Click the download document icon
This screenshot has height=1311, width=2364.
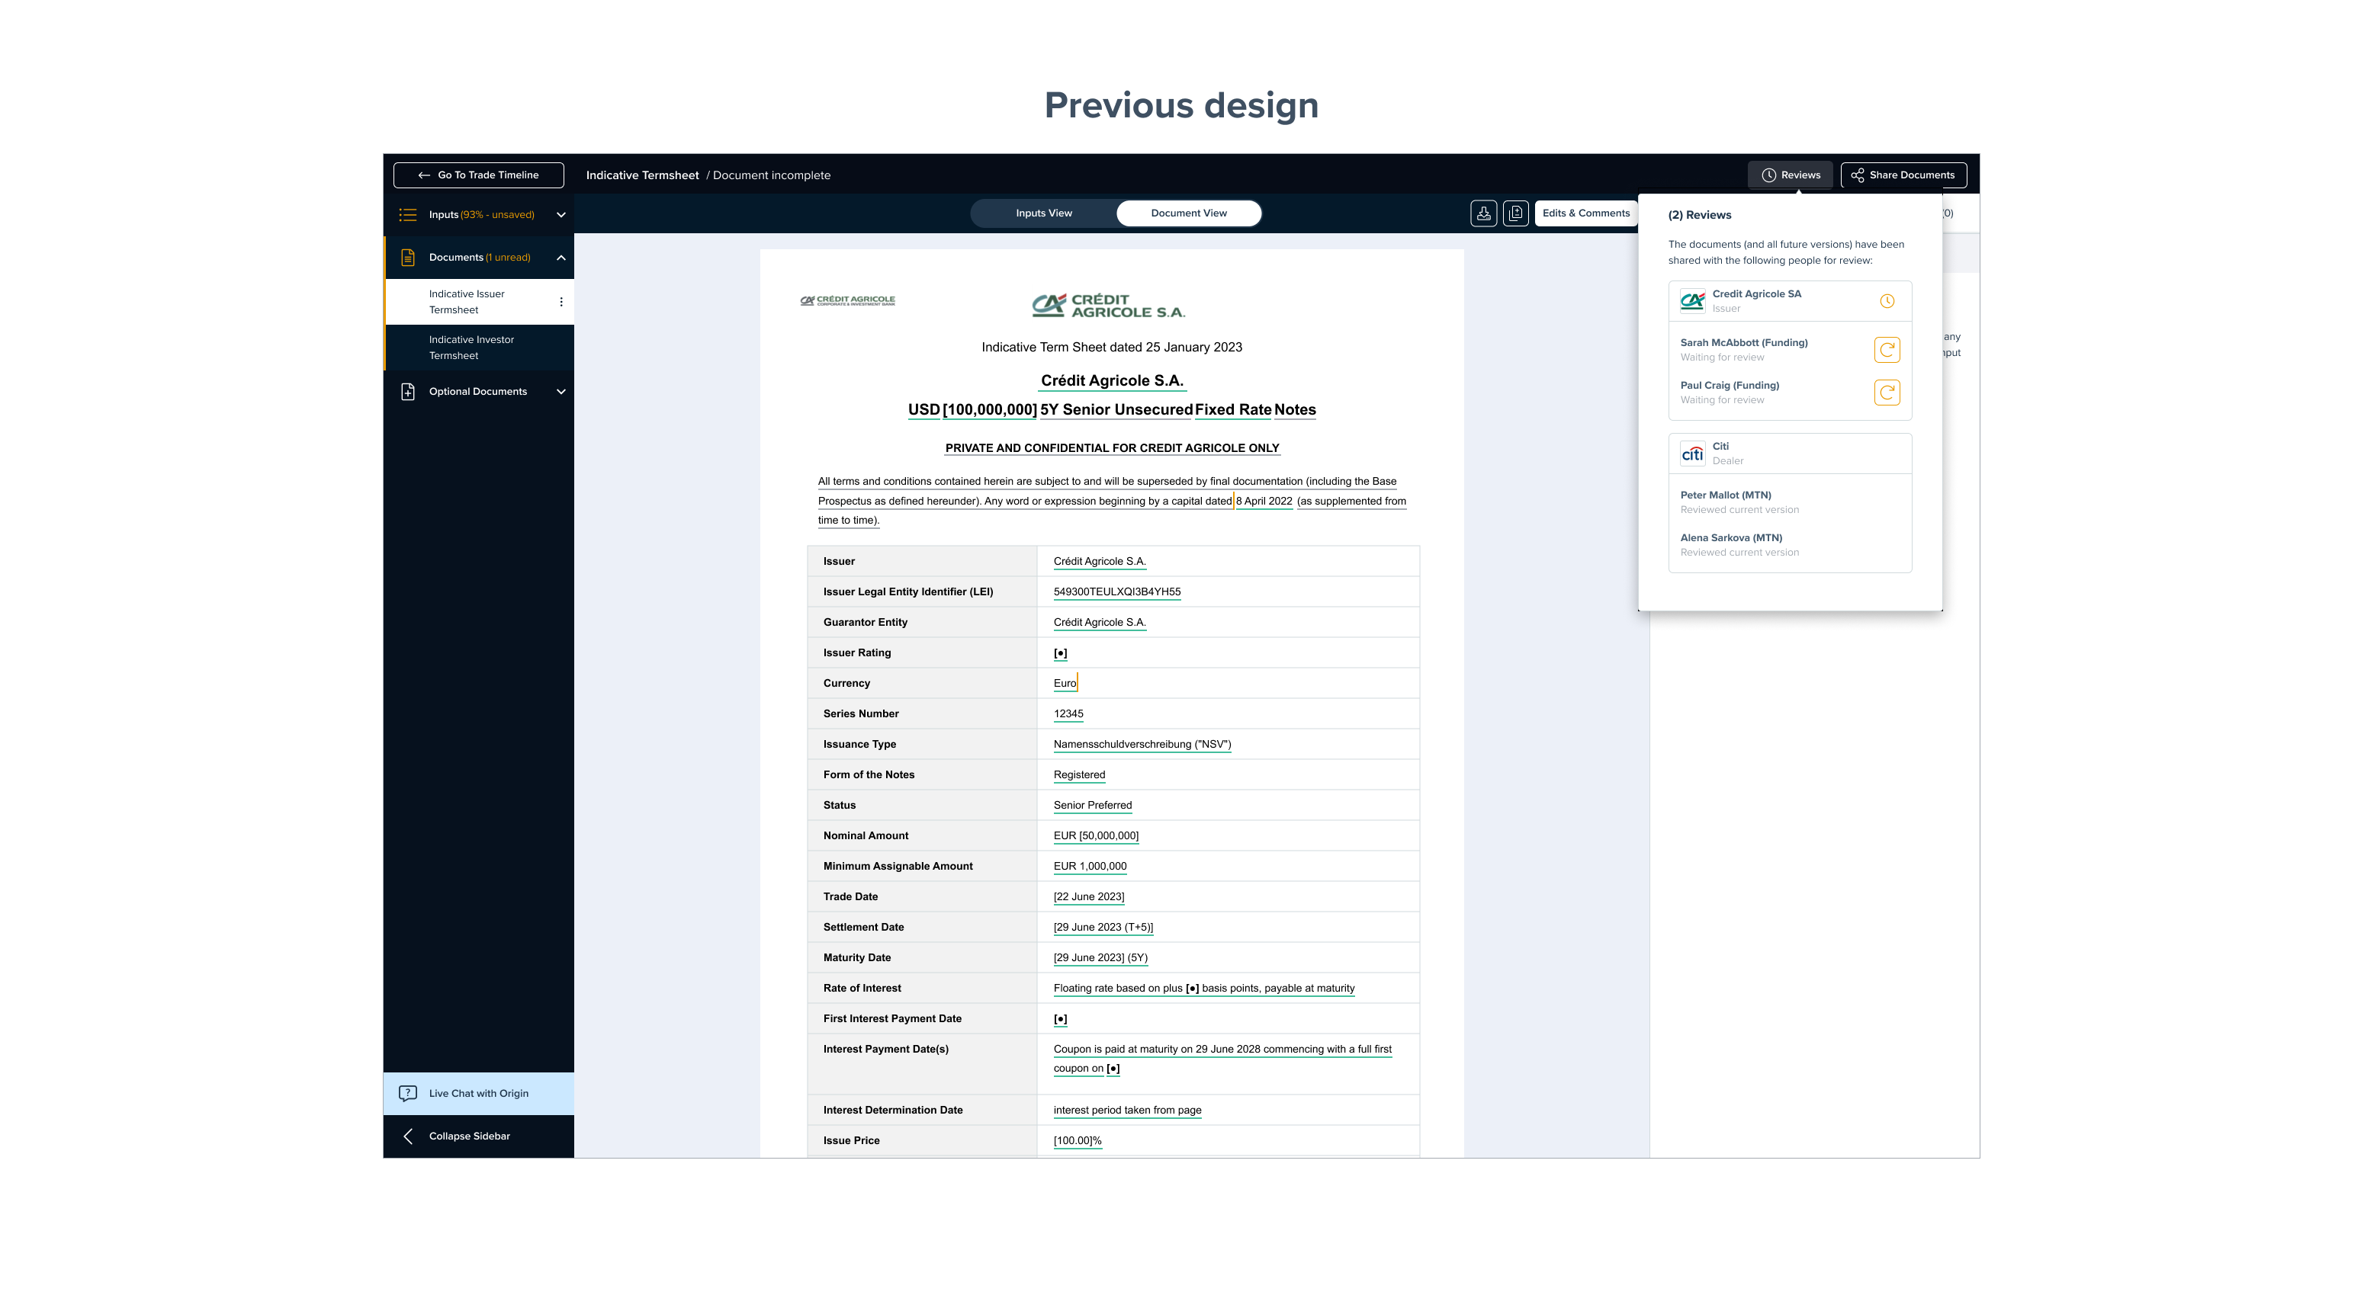(1483, 213)
